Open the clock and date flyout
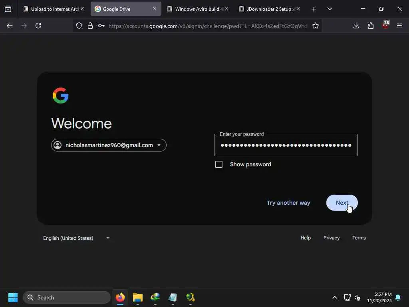The image size is (409, 307). (379, 297)
